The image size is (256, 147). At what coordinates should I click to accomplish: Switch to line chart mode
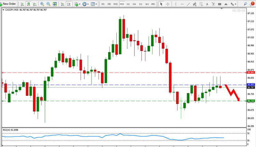[x=35, y=4]
